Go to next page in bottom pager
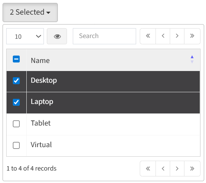 click(177, 169)
